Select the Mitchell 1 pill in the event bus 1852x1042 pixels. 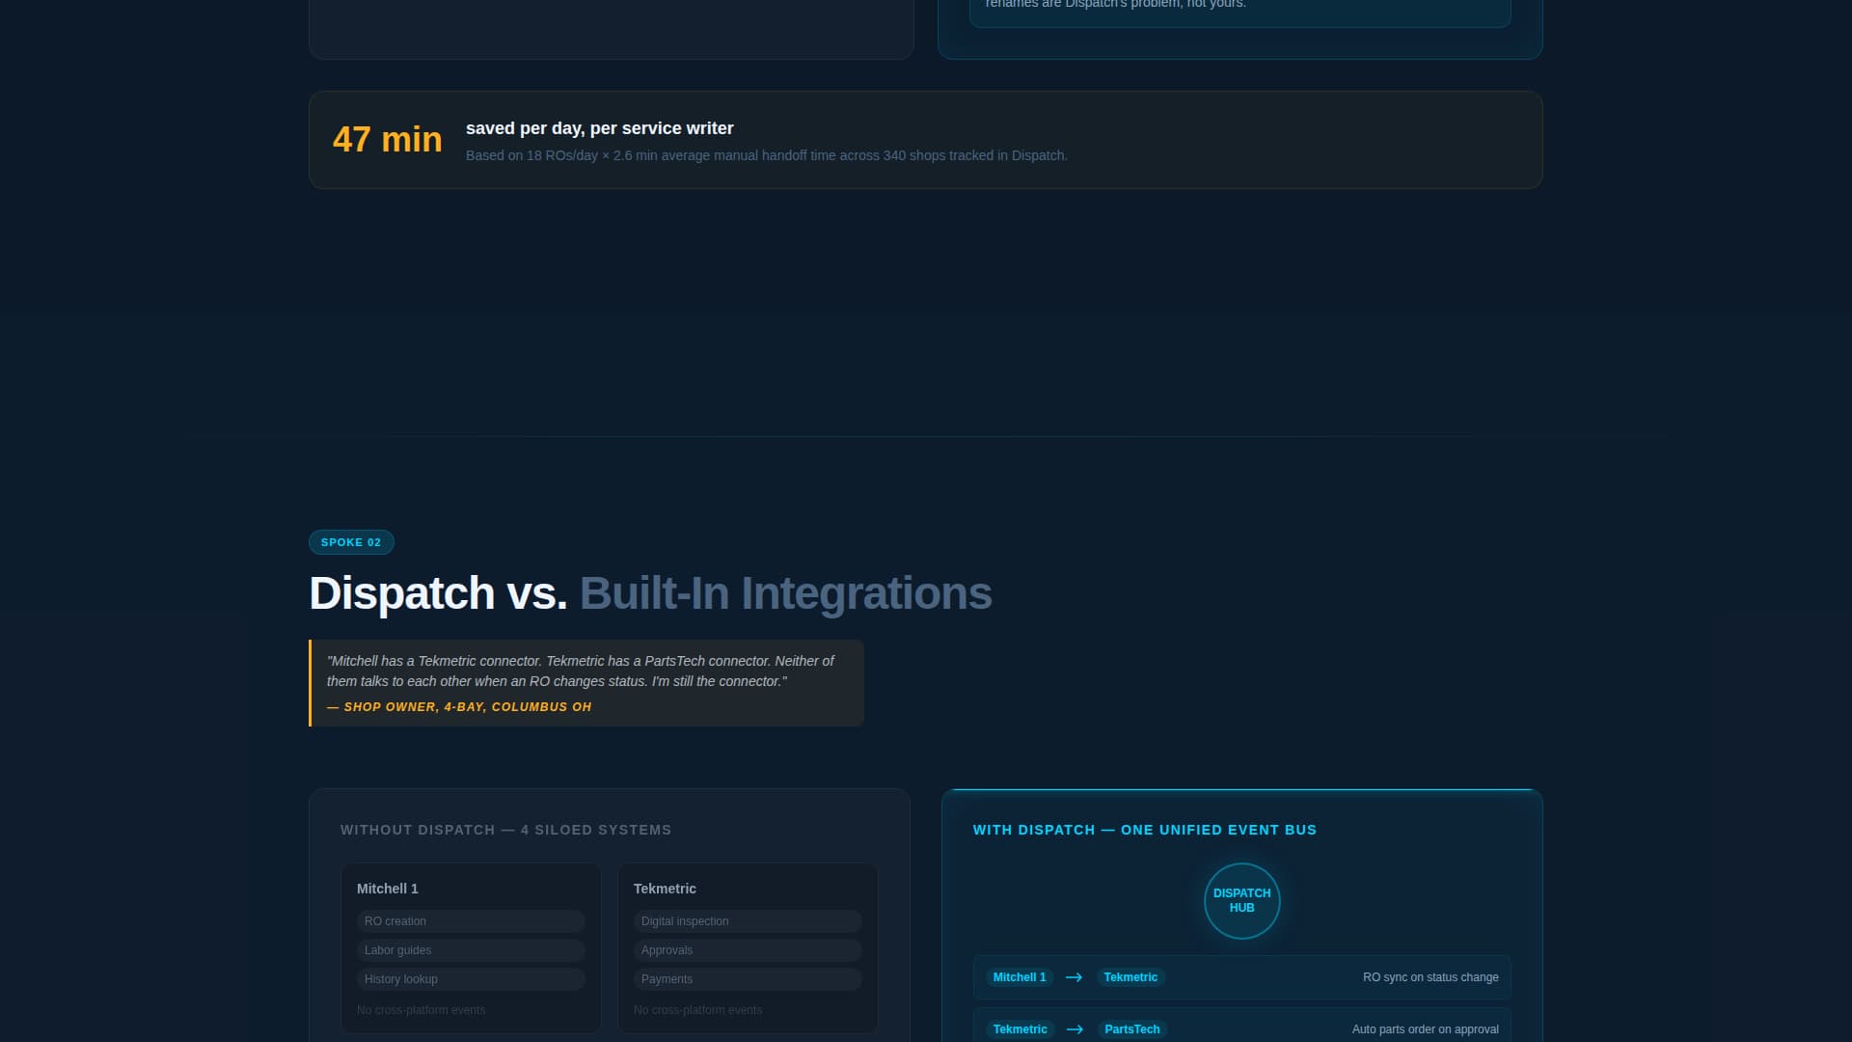(1019, 976)
